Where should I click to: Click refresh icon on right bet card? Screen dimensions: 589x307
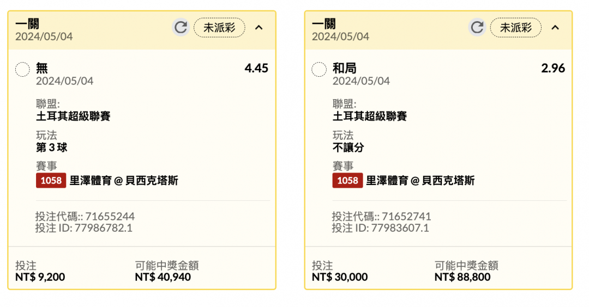[x=477, y=27]
